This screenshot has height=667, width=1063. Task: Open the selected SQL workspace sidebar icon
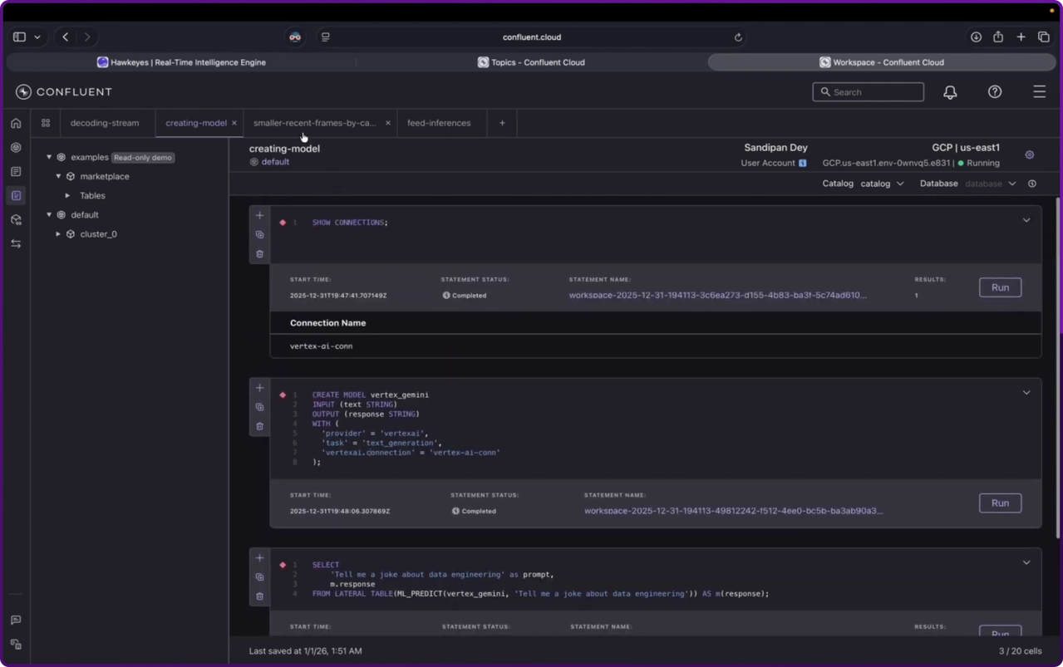(16, 195)
